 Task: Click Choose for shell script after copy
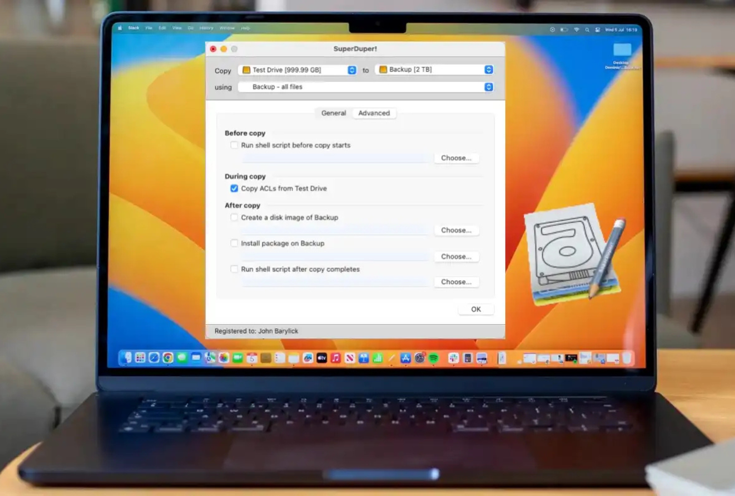[x=456, y=282]
